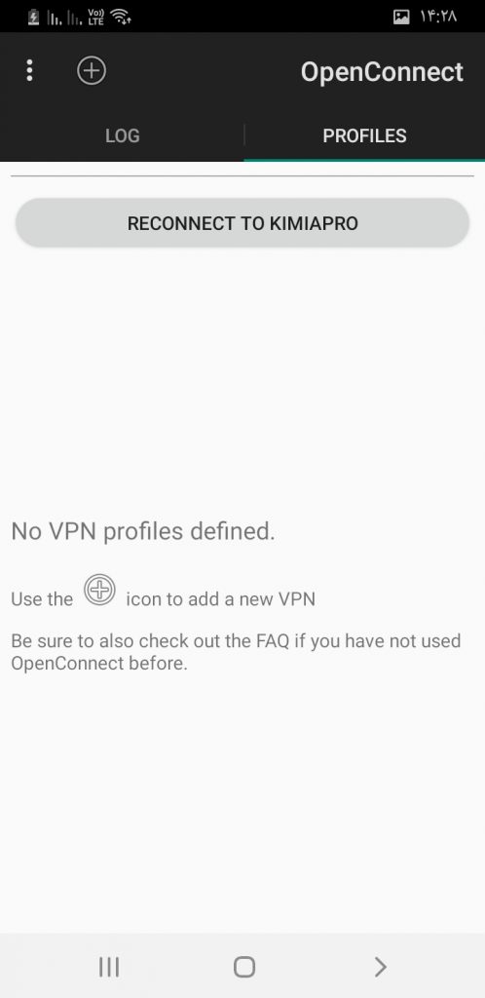Viewport: 485px width, 998px height.
Task: Open the three-dot overflow menu
Action: tap(29, 70)
